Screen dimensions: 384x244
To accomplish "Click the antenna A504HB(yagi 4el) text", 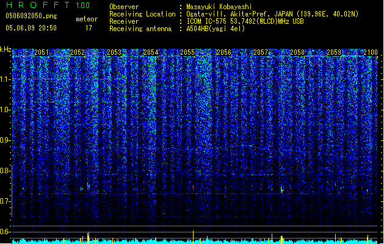I will pos(216,29).
